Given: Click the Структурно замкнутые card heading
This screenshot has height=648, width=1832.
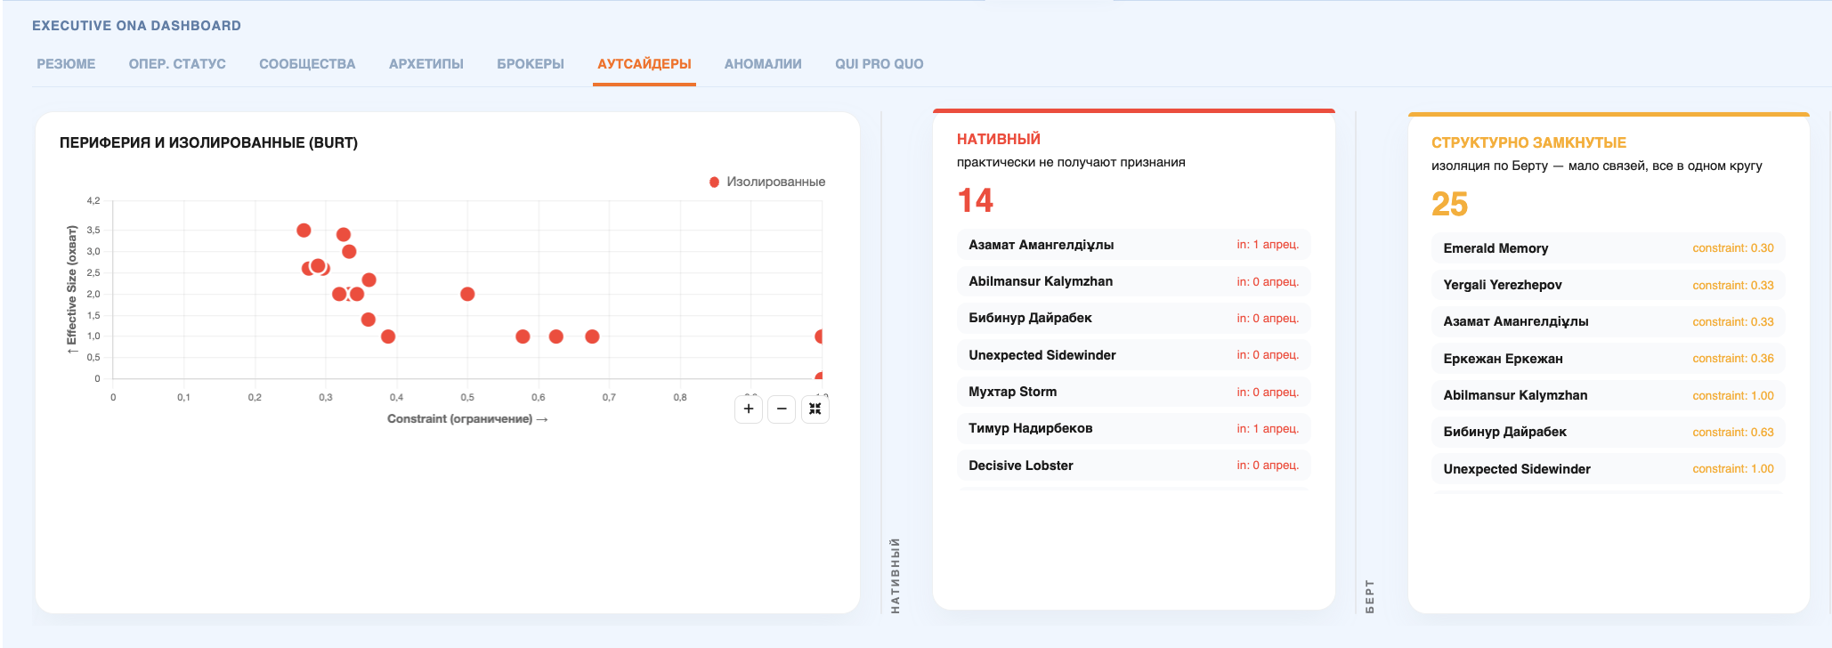Looking at the screenshot, I should (x=1528, y=142).
